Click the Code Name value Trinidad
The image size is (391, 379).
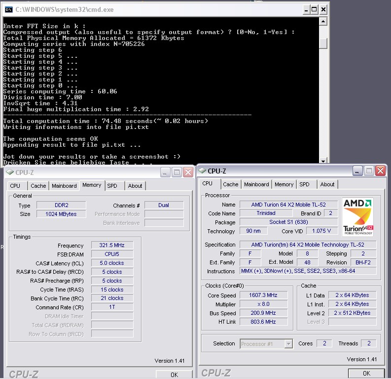click(266, 213)
